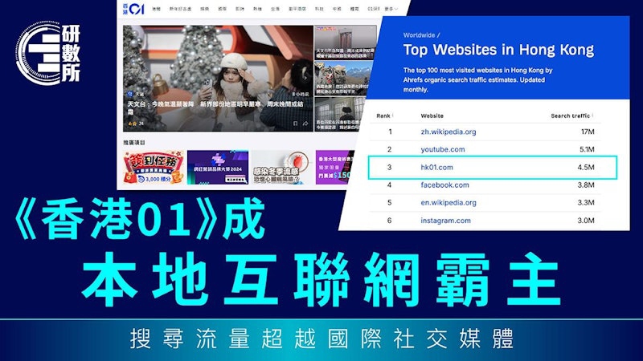Open the 網紅營銷品牌大獎 2024 banner
Viewport: 643px width, 361px height.
(218, 168)
